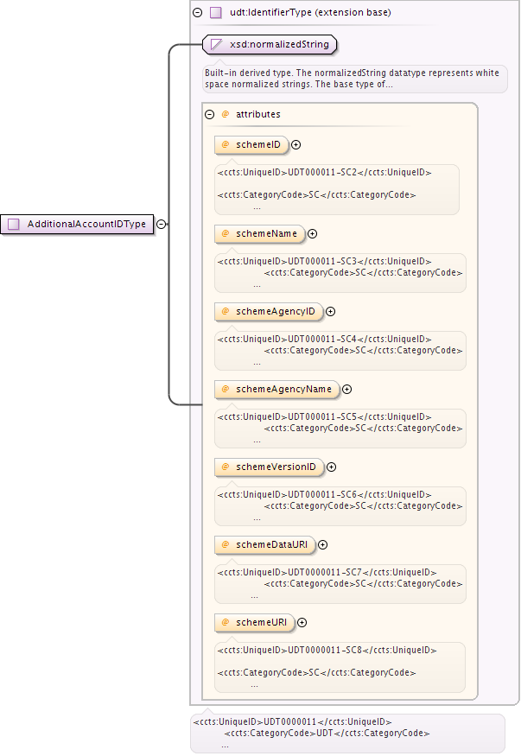Click the UDT000011-SC4 UniqueID annotation
Viewport: 521px width, 756px height.
(324, 339)
